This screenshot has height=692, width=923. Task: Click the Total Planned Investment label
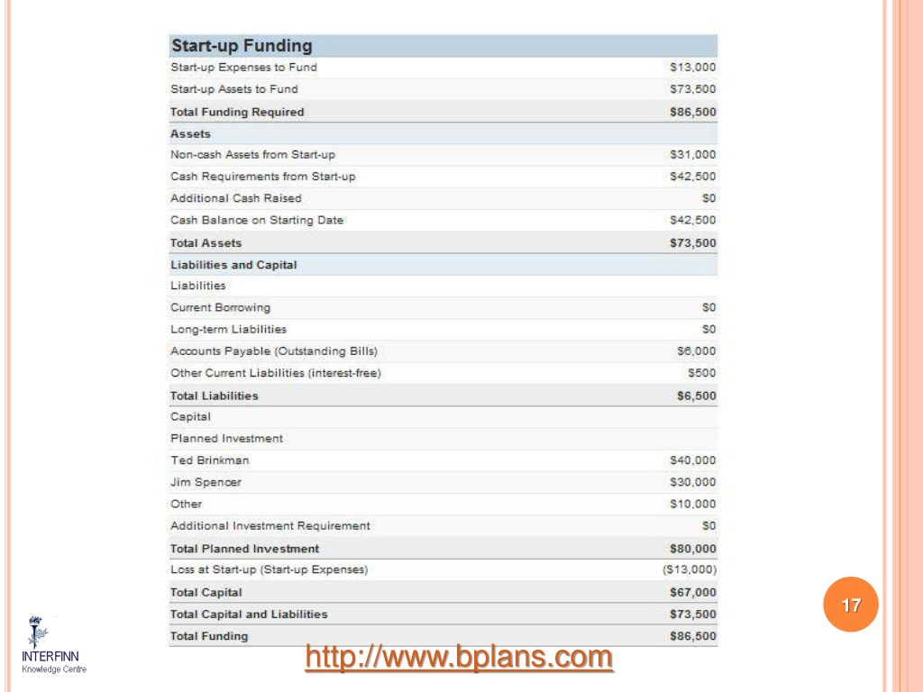[244, 549]
